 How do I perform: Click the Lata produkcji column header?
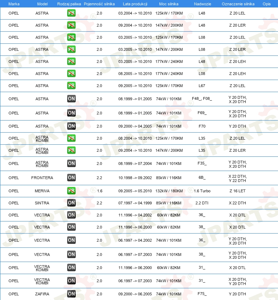[x=135, y=4]
